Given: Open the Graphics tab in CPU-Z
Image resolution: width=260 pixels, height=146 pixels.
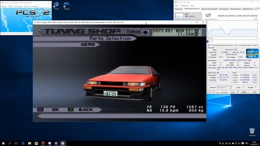Looking at the screenshot, I should 243,45.
